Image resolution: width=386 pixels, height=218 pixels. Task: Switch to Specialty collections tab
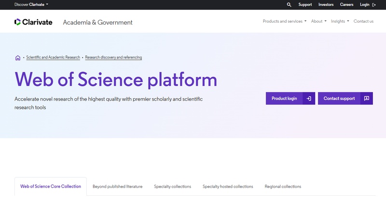(173, 187)
